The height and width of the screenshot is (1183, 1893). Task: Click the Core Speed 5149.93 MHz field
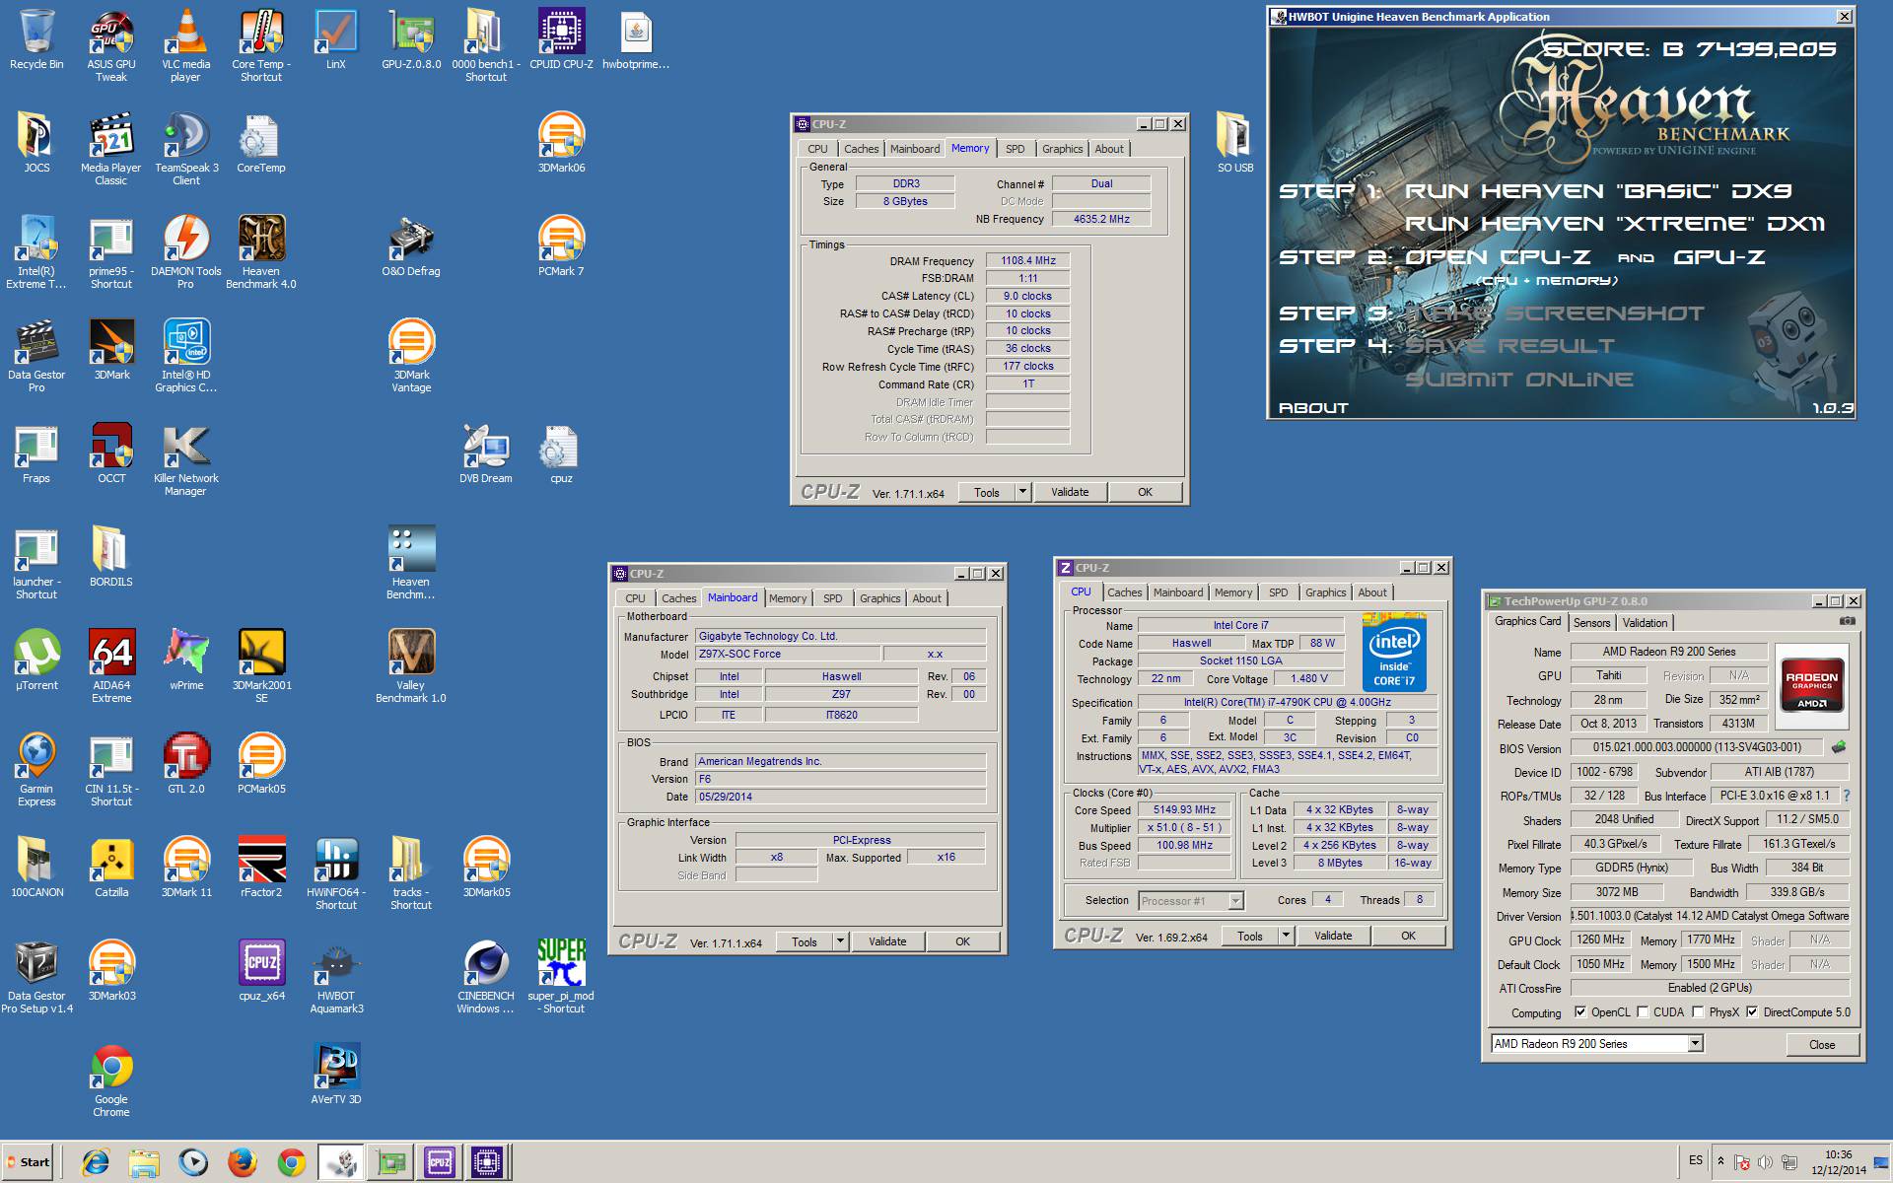pyautogui.click(x=1185, y=810)
